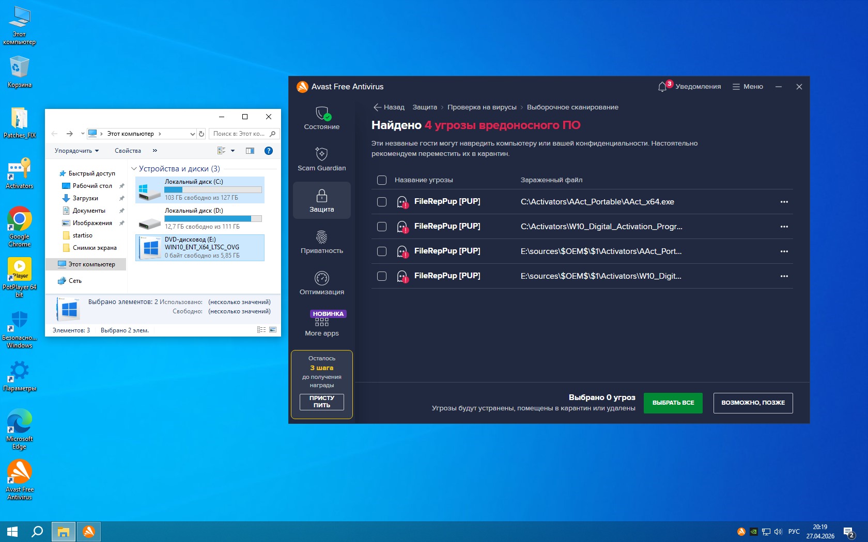Refresh the File Explorer address bar
The width and height of the screenshot is (868, 542).
[x=202, y=134]
